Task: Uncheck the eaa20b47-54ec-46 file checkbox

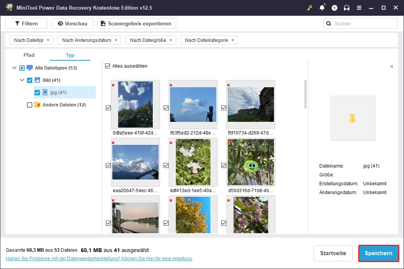Action: (108, 165)
